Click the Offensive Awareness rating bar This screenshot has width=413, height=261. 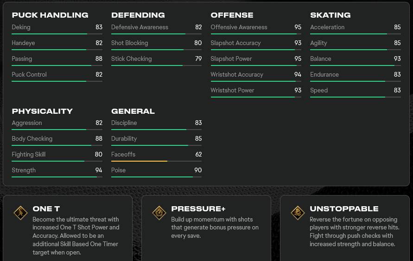click(256, 34)
